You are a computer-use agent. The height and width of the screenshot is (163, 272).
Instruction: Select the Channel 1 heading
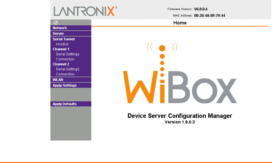click(61, 49)
